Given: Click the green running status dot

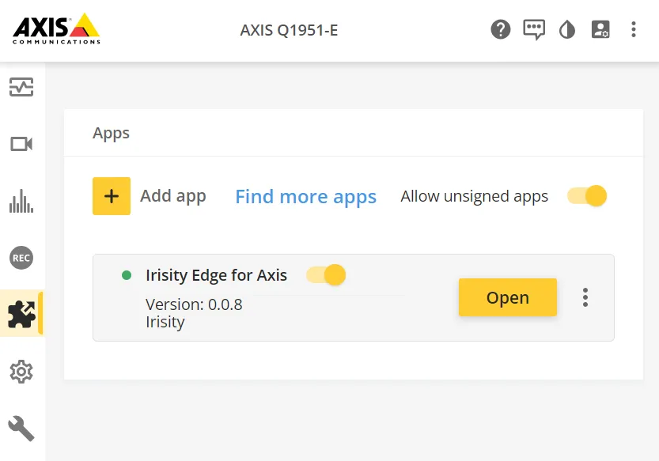Looking at the screenshot, I should point(127,275).
